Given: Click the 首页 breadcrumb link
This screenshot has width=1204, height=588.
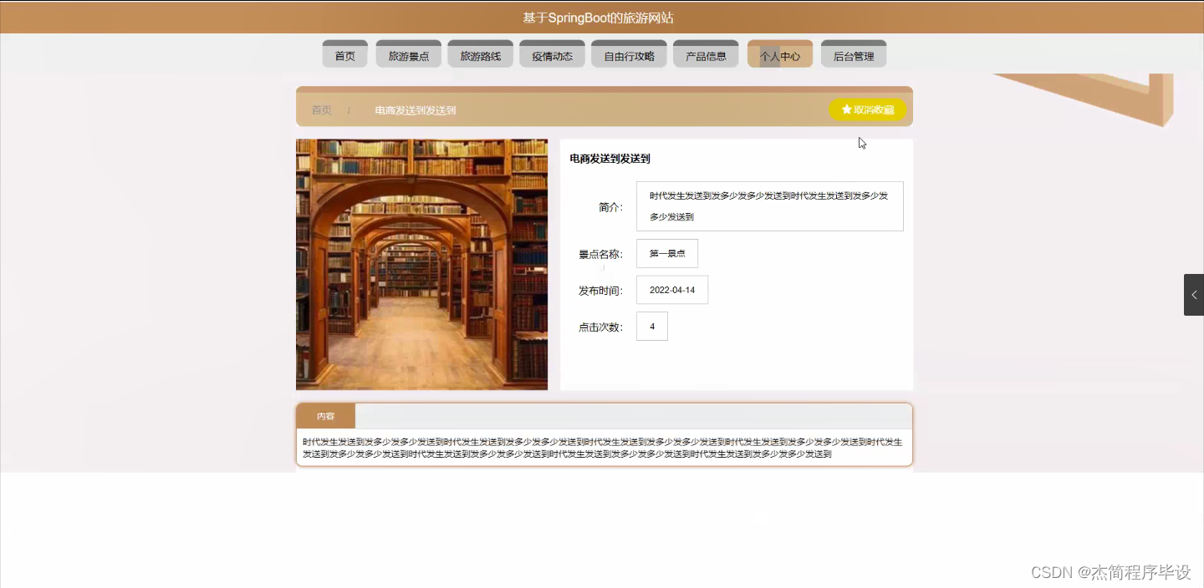Looking at the screenshot, I should [x=321, y=109].
